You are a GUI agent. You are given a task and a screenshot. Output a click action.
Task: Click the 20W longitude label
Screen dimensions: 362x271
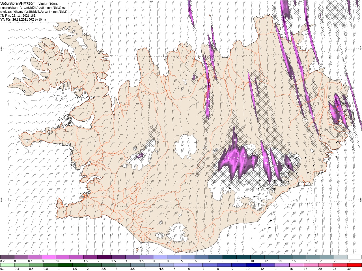150,1
